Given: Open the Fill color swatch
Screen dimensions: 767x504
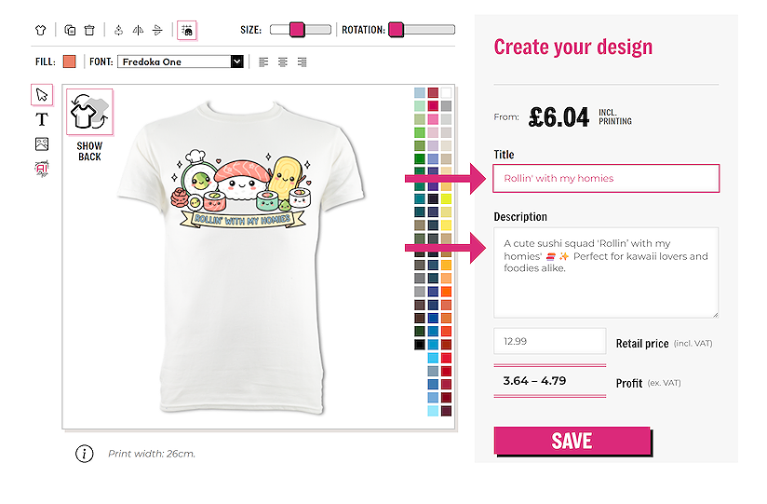Looking at the screenshot, I should click(70, 61).
